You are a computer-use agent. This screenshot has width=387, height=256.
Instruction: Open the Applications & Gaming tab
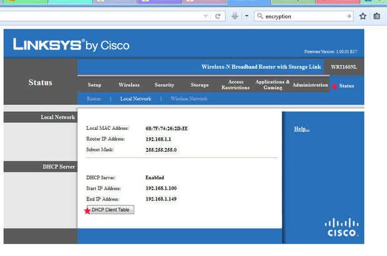coord(273,85)
